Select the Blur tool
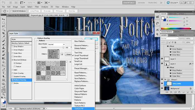This screenshot has width=195, height=110. point(3,62)
